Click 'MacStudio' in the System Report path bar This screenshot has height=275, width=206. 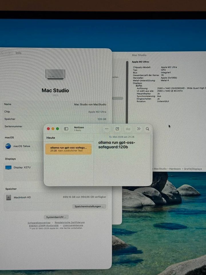pos(160,169)
